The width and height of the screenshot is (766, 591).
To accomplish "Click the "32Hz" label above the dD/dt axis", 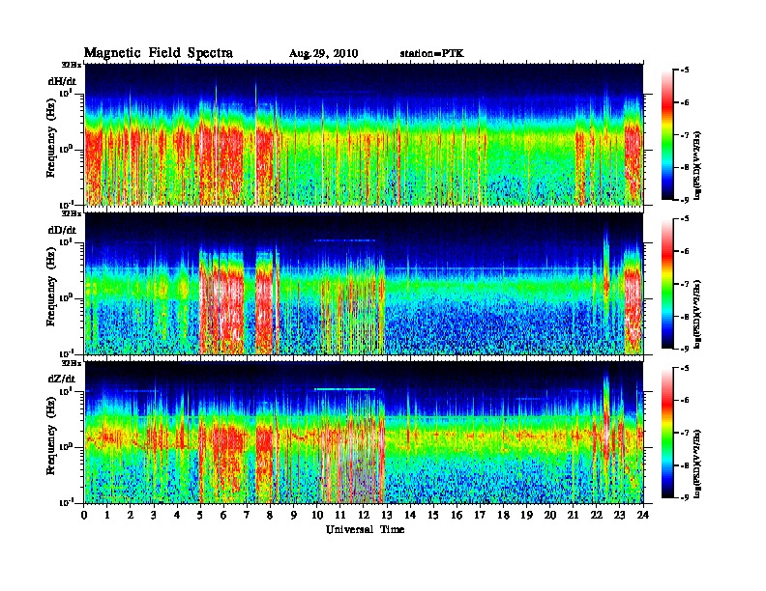I will [x=72, y=213].
